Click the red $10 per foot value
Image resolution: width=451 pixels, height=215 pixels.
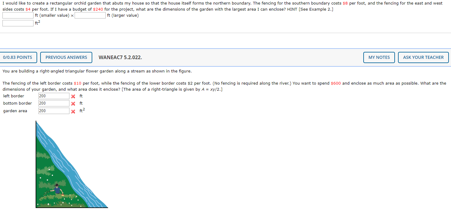[x=78, y=83]
